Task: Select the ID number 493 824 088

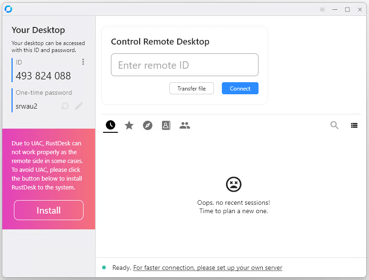Action: pyautogui.click(x=43, y=76)
